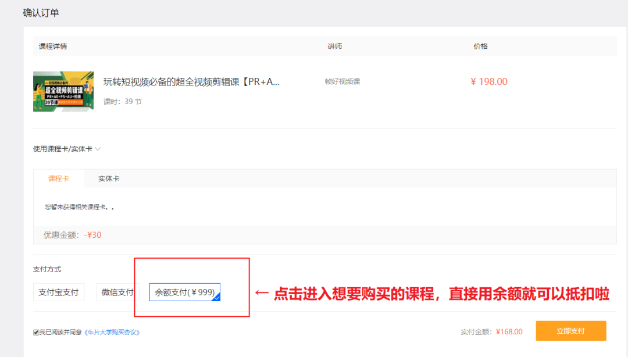Viewport: 628px width, 357px height.
Task: Click the blue checkmark on 余额支付
Action: [x=217, y=297]
